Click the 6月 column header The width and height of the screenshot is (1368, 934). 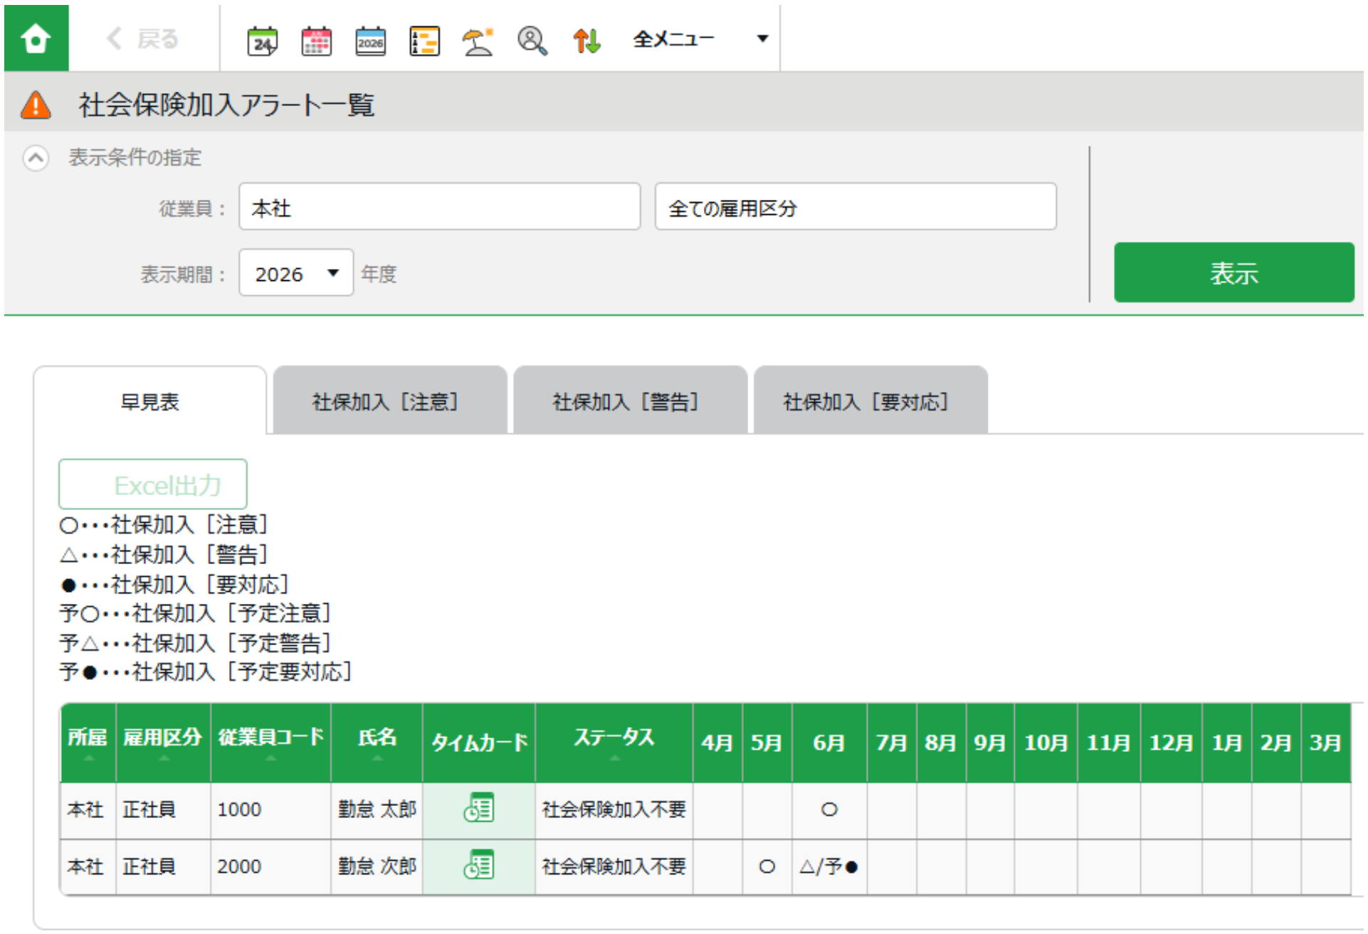tap(829, 743)
